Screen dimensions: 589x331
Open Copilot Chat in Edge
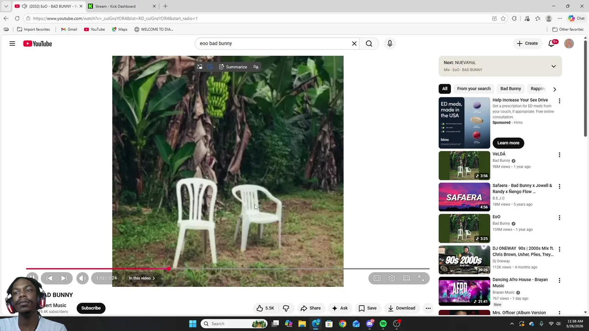click(577, 18)
